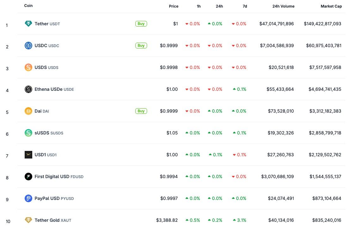Click the Dai coin logo
350x230 pixels.
pyautogui.click(x=28, y=111)
